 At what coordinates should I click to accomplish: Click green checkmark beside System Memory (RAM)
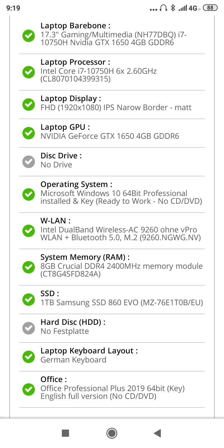[29, 267]
